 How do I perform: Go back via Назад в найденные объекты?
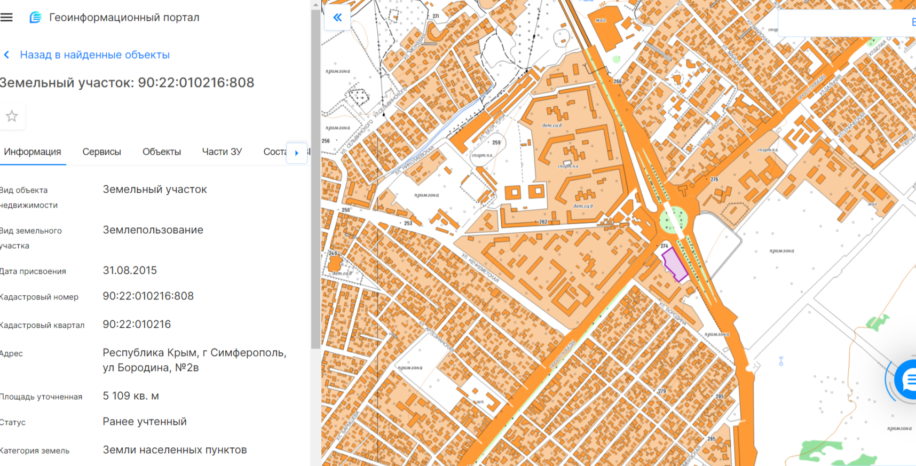[x=94, y=55]
